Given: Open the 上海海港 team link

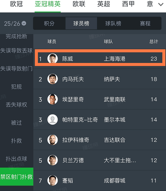Looking at the screenshot, I should coord(115,59).
